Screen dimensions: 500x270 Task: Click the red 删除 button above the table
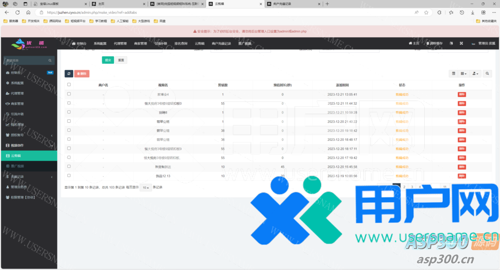82,73
